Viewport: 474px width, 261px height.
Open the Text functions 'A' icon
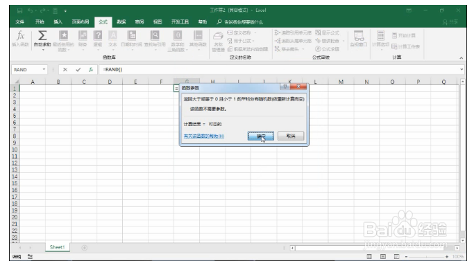coord(112,35)
